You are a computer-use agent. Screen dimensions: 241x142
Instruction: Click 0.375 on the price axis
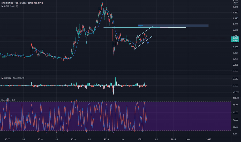click(x=236, y=53)
